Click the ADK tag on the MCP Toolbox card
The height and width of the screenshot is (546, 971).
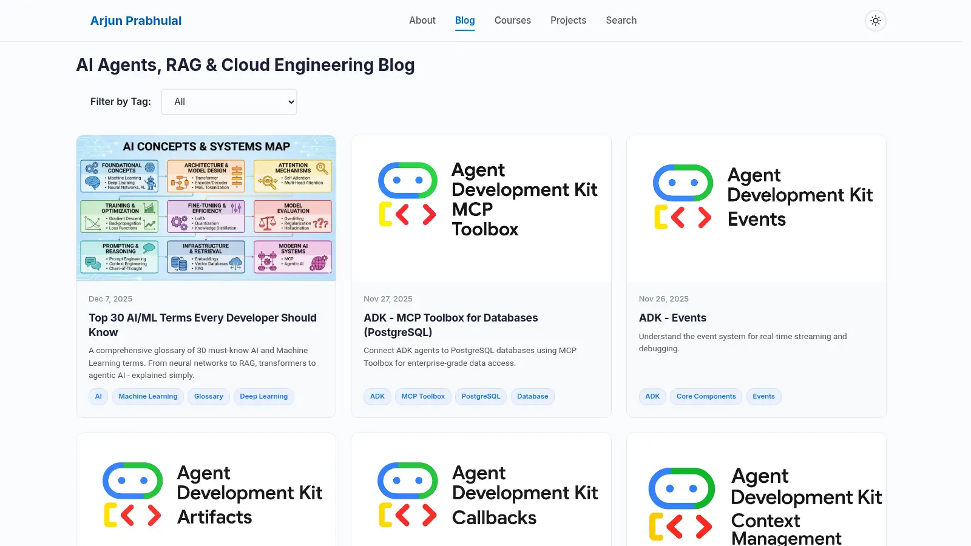(377, 397)
